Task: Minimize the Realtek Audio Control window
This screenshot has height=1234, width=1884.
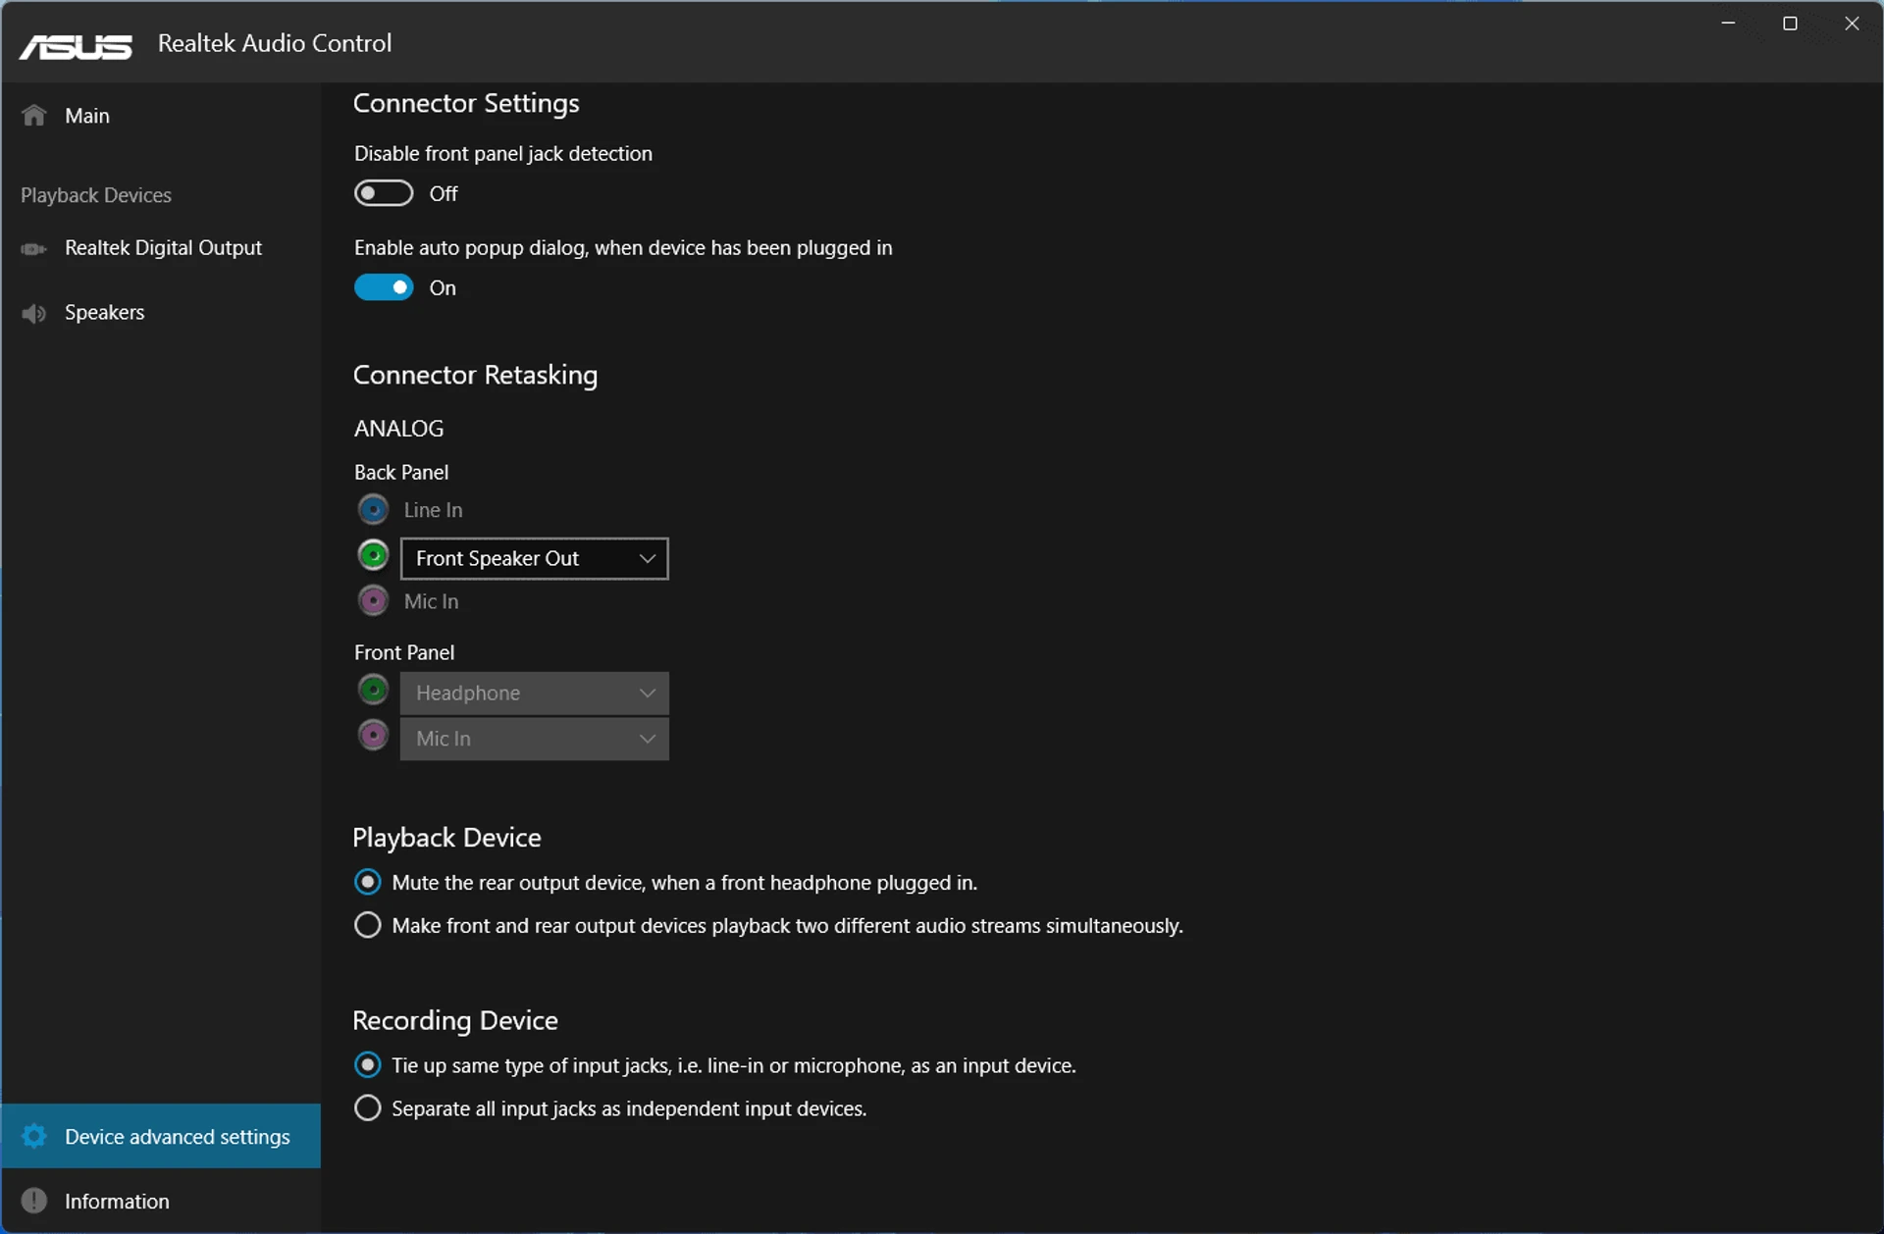Action: tap(1728, 24)
